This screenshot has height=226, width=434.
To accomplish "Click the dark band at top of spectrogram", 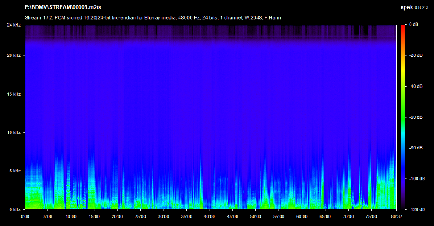I will click(211, 32).
